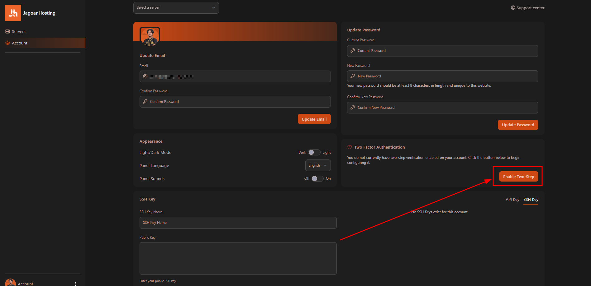Click the @ icon inside the Email field

pos(145,76)
